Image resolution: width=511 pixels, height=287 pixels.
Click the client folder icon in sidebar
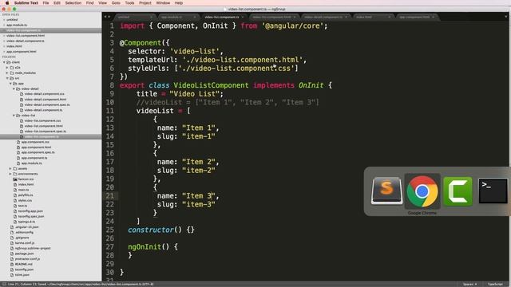click(9, 62)
